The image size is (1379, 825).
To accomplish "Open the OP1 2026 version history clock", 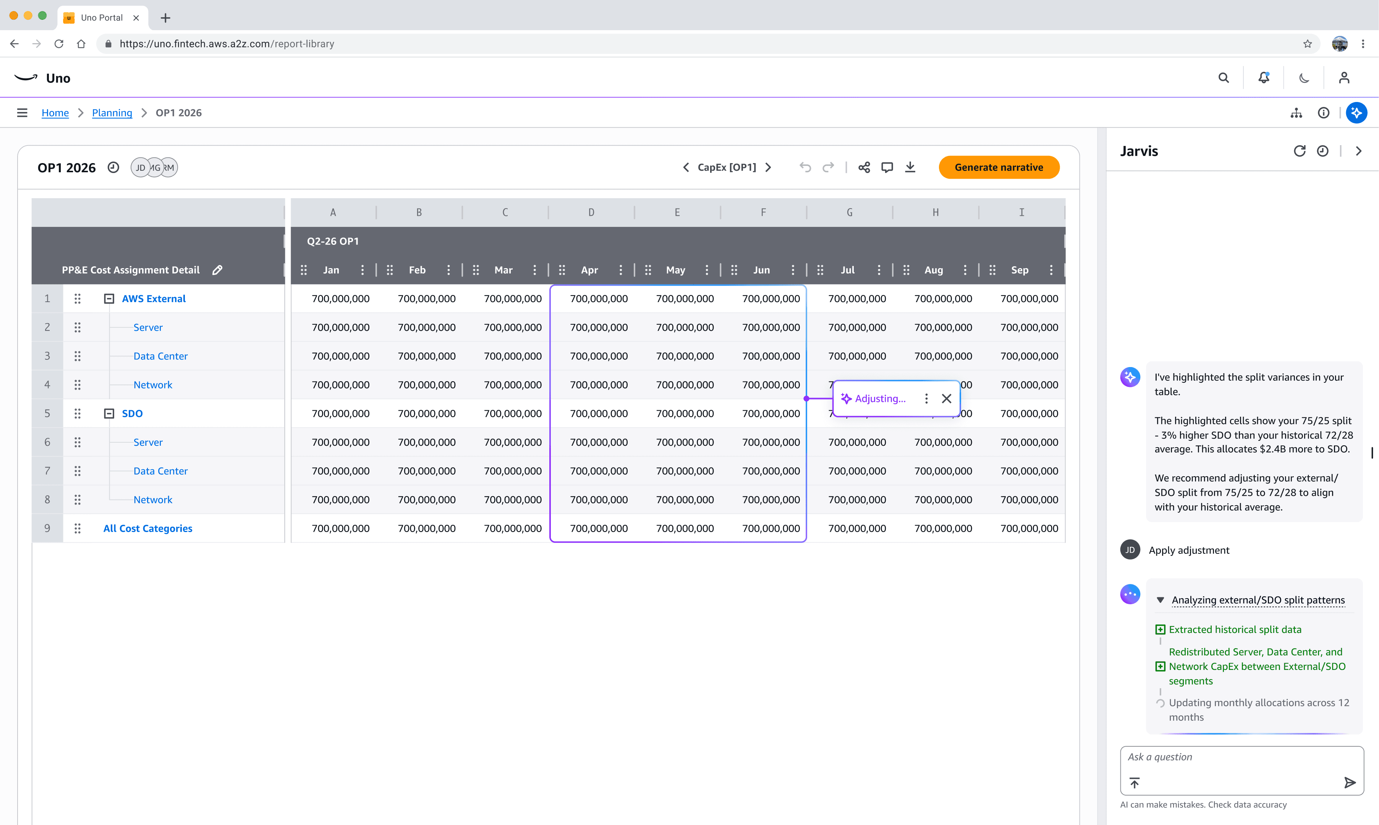I will click(113, 167).
